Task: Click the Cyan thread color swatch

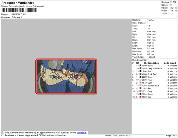Action: (140, 82)
